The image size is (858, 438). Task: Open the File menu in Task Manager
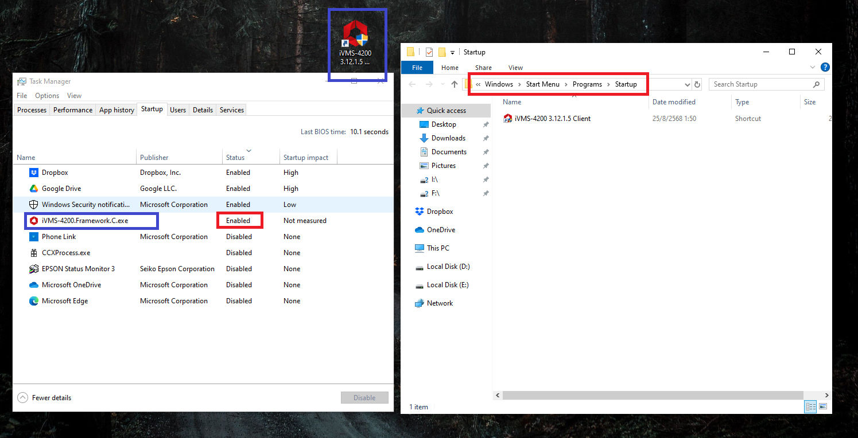[22, 96]
